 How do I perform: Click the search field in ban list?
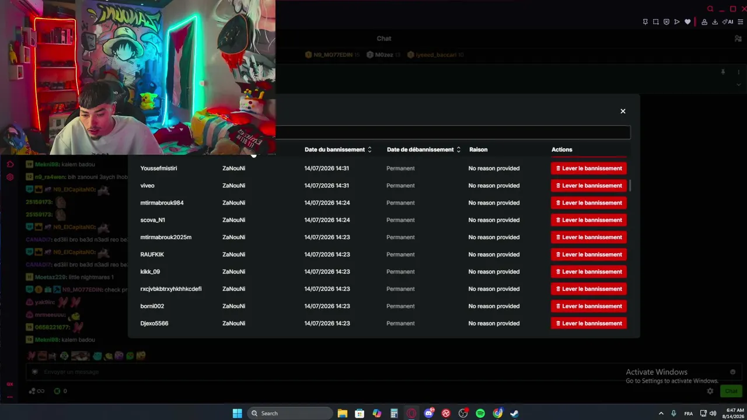pyautogui.click(x=453, y=132)
